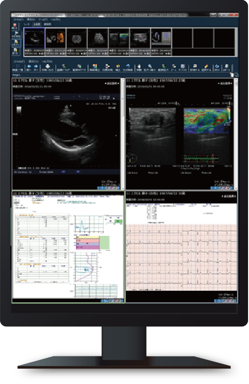Screen dimensions: 249x384
Task: Open the ファイル(F) menu in top menu bar
Action: pos(19,20)
